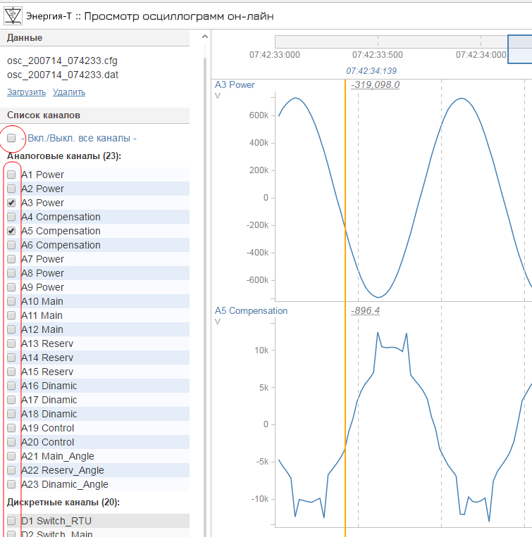Viewport: 532px width, 537px height.
Task: Enable the A21 Main_Angle checkbox
Action: pyautogui.click(x=11, y=456)
